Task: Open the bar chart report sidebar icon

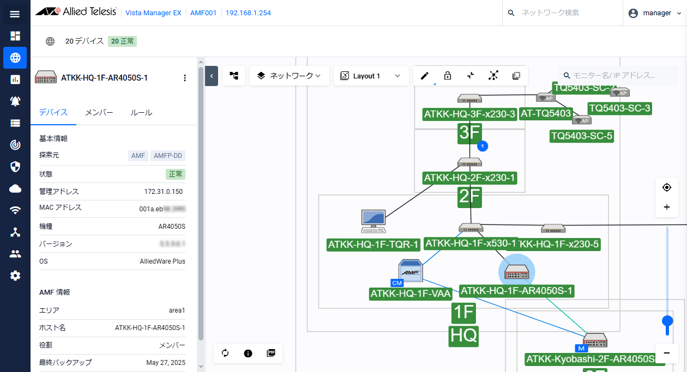Action: coord(15,80)
